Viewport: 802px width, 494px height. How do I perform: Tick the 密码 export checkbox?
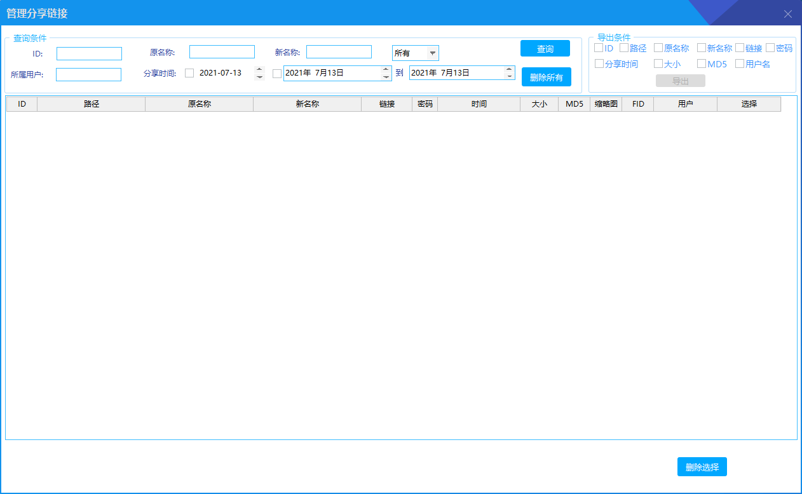coord(770,48)
